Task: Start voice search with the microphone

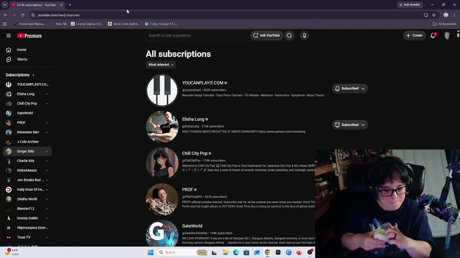Action: (304, 35)
